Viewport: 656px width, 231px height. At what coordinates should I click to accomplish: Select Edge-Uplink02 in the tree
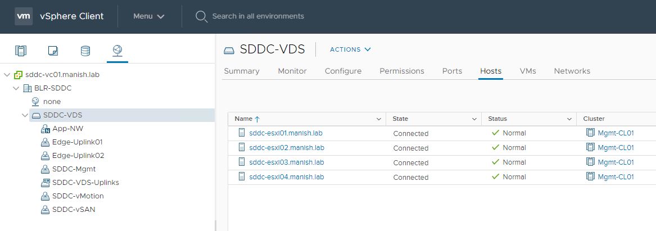(x=78, y=155)
